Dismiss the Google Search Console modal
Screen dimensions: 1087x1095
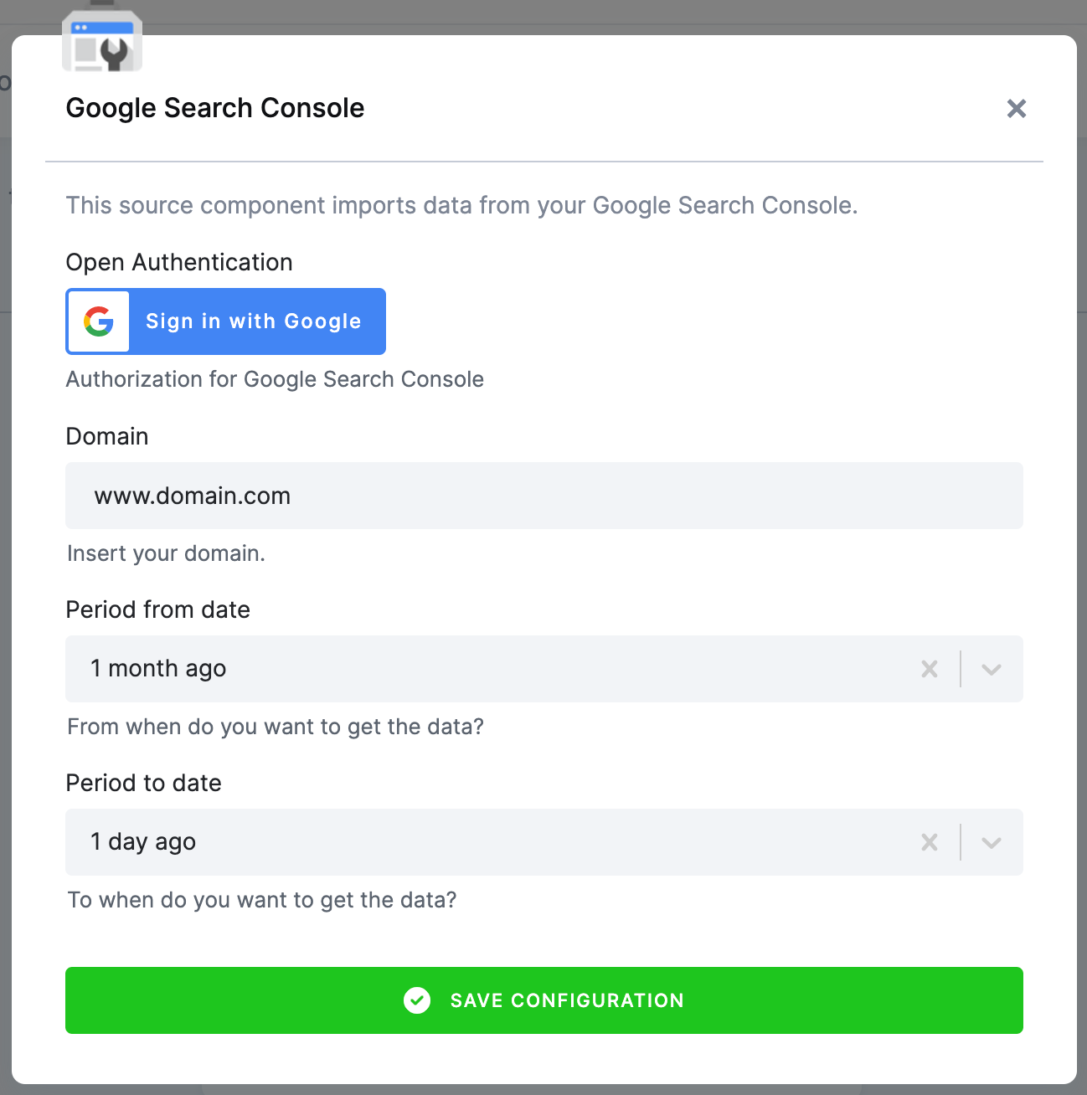pyautogui.click(x=1016, y=108)
